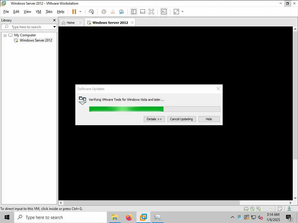298x223 pixels.
Task: Toggle the thumbnail bar view
Action: tap(143, 12)
